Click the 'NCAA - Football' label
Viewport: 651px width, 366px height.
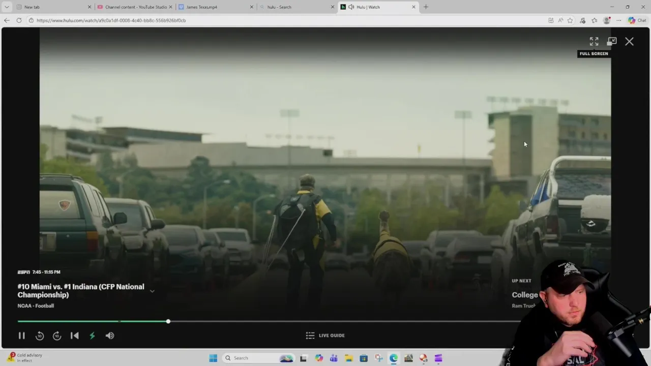[x=36, y=306]
